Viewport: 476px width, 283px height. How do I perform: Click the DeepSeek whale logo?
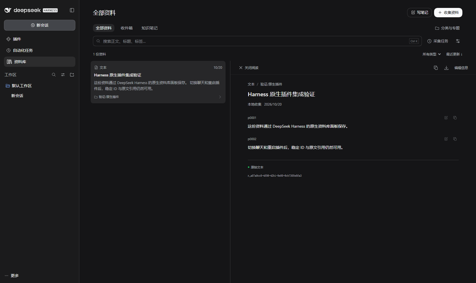(8, 10)
